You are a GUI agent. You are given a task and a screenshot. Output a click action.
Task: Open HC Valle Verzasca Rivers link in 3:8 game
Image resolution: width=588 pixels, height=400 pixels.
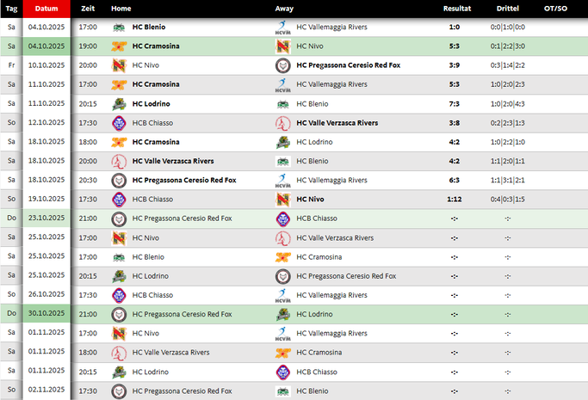(x=337, y=123)
